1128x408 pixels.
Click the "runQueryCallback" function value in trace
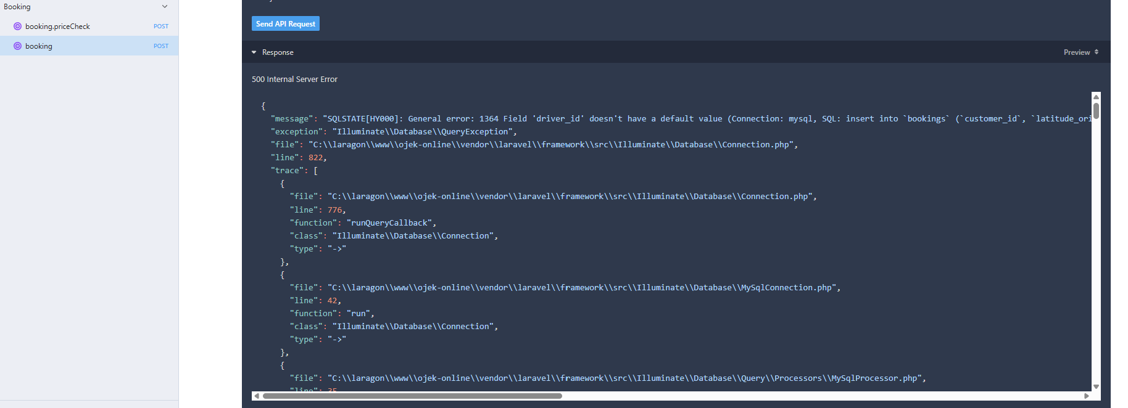point(389,223)
